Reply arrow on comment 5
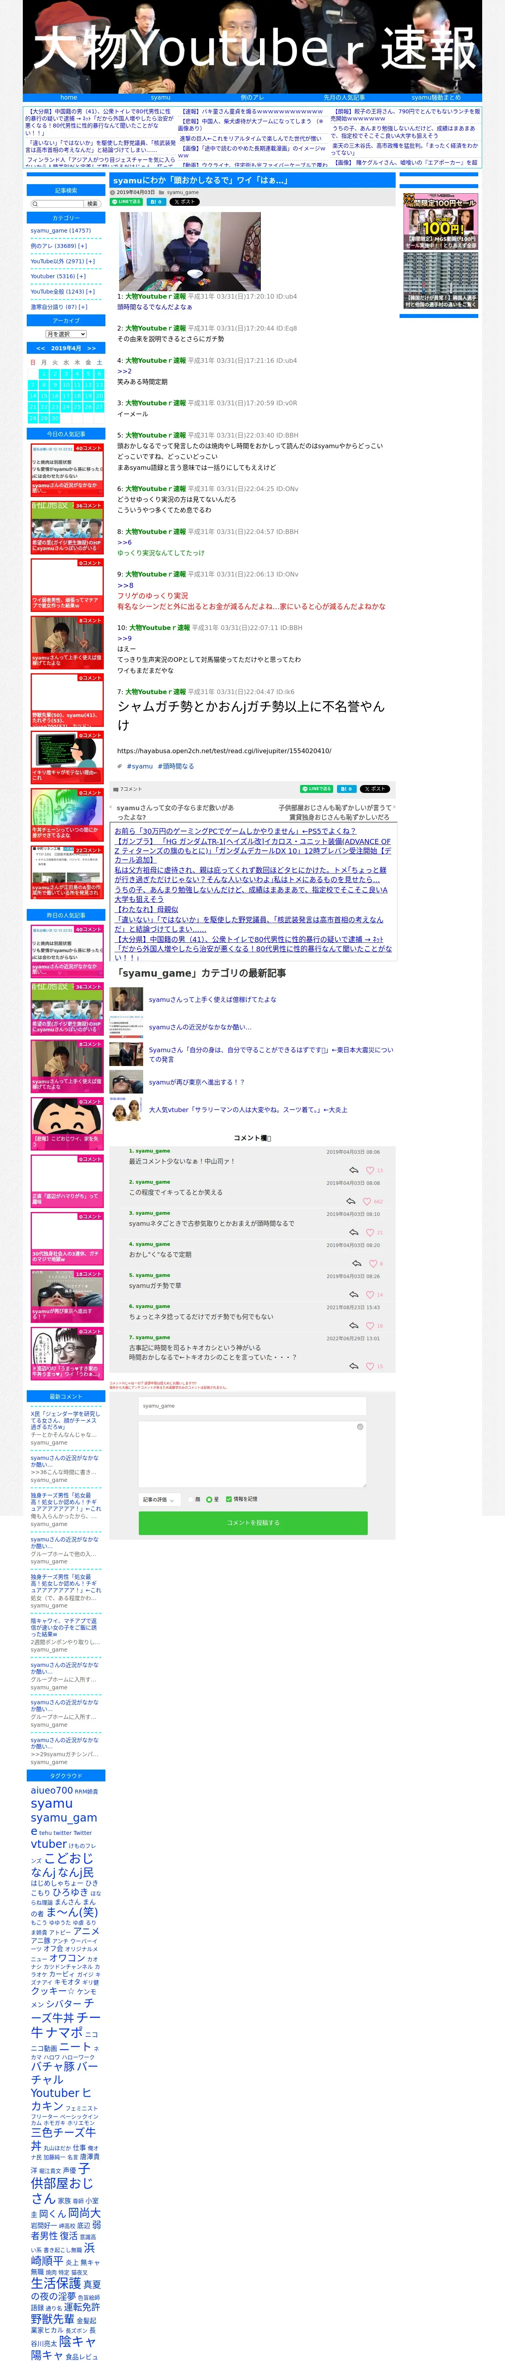This screenshot has height=2361, width=505. pyautogui.click(x=354, y=1295)
